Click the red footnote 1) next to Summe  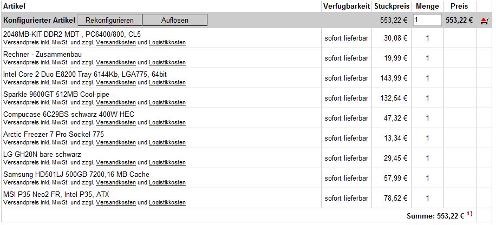click(469, 214)
